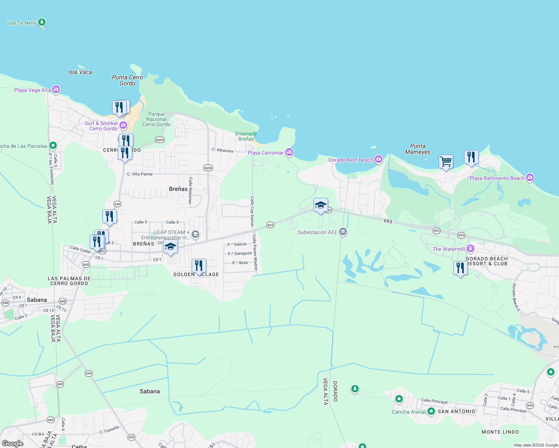Select the Cancha Arenal green marker
The width and height of the screenshot is (559, 448).
coord(431,411)
